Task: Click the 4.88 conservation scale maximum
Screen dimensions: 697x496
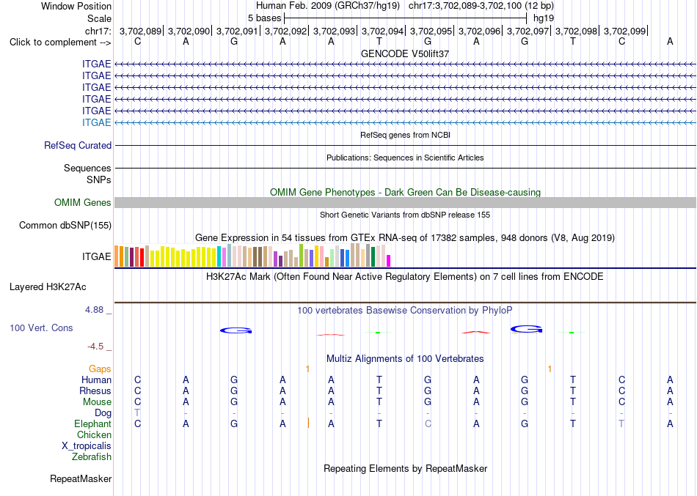Action: click(x=94, y=309)
